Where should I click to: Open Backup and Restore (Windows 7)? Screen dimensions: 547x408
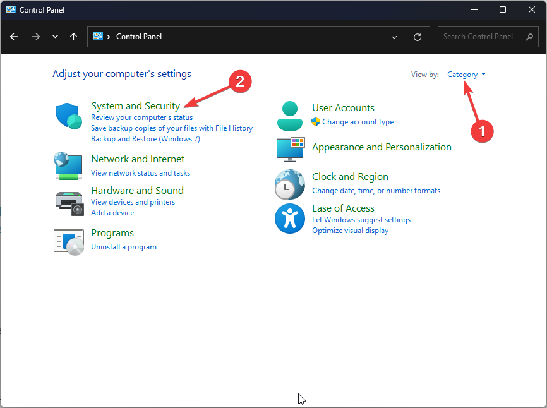click(145, 139)
